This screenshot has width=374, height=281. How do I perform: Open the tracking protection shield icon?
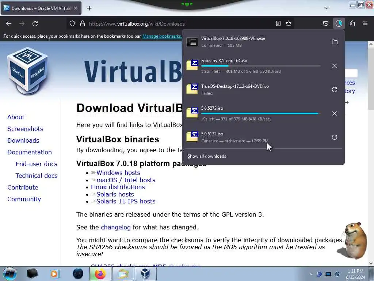tap(72, 24)
